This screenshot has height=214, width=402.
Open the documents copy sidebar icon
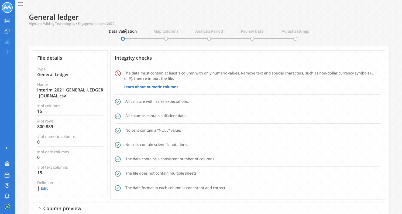click(7, 31)
